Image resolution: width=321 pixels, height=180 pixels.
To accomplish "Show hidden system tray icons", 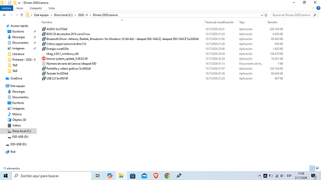I will click(x=260, y=176).
